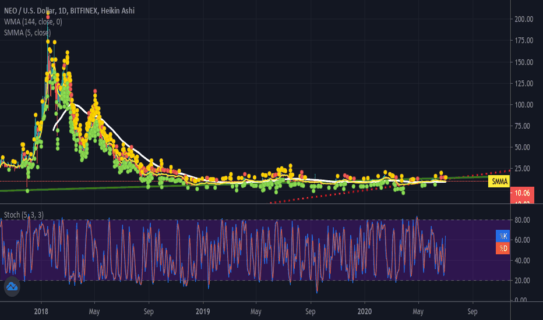Click the 75.00 price axis value
The image size is (543, 320).
pyautogui.click(x=522, y=126)
